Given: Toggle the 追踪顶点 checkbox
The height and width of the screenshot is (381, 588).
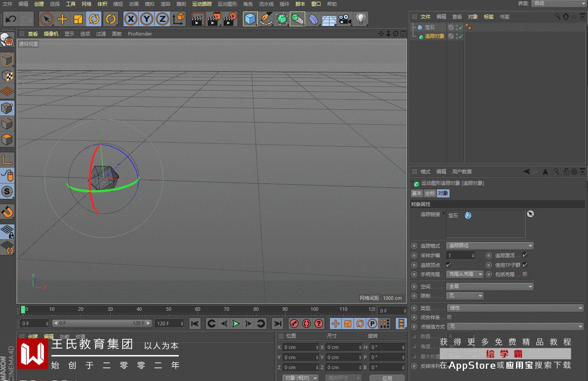Looking at the screenshot, I should pos(448,265).
